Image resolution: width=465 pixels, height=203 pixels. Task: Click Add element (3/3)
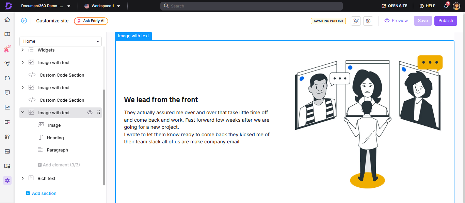[x=59, y=165]
